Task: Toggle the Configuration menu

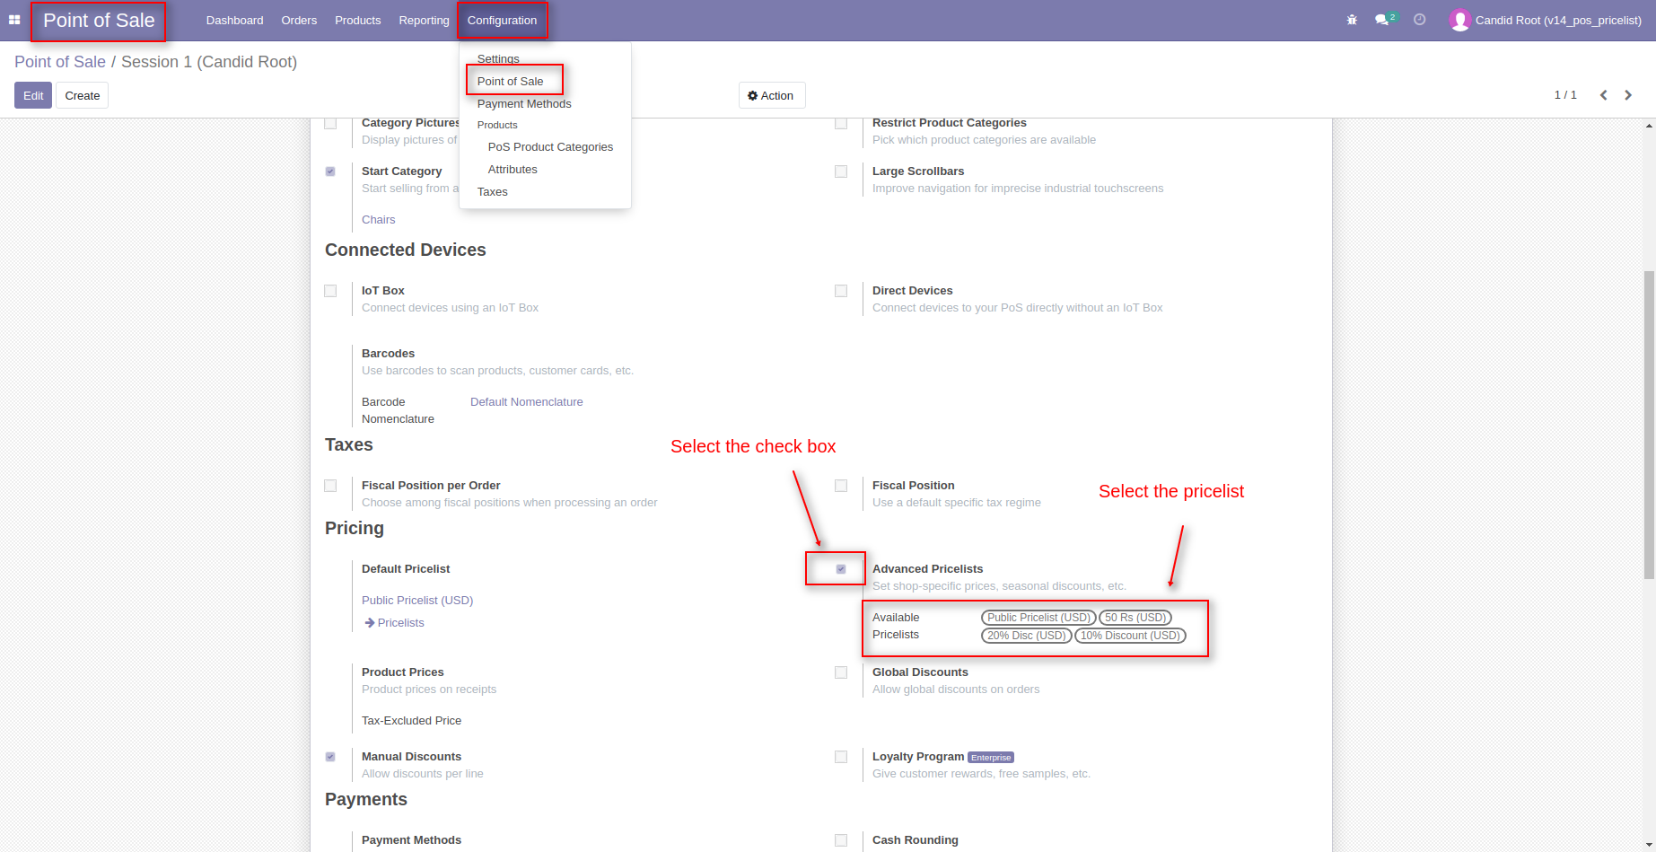Action: click(x=502, y=20)
